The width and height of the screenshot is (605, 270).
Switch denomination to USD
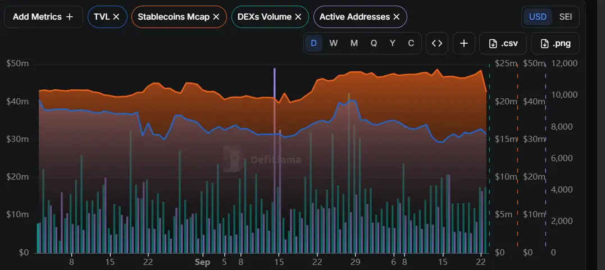click(538, 17)
